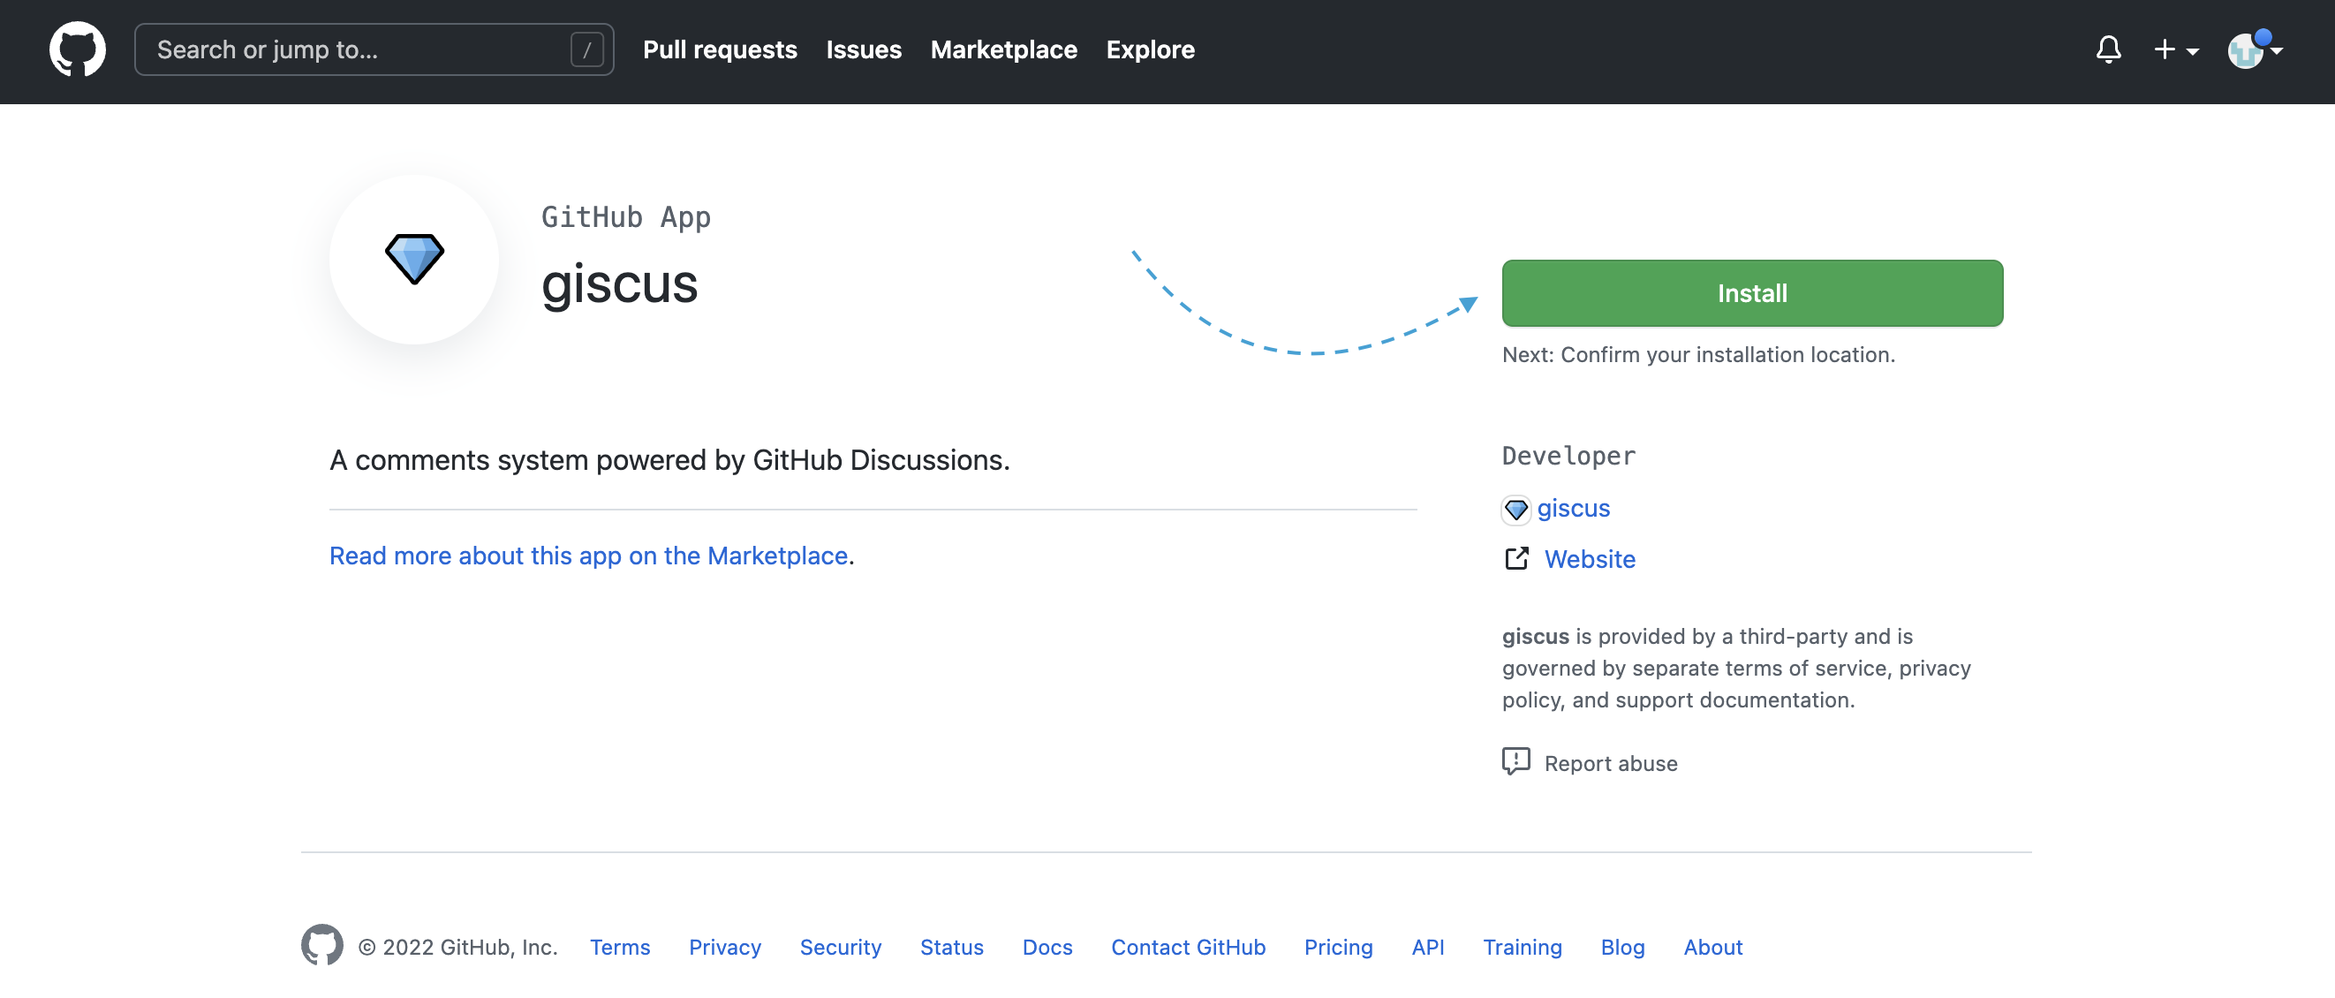Click the external link icon beside Website

pyautogui.click(x=1516, y=558)
